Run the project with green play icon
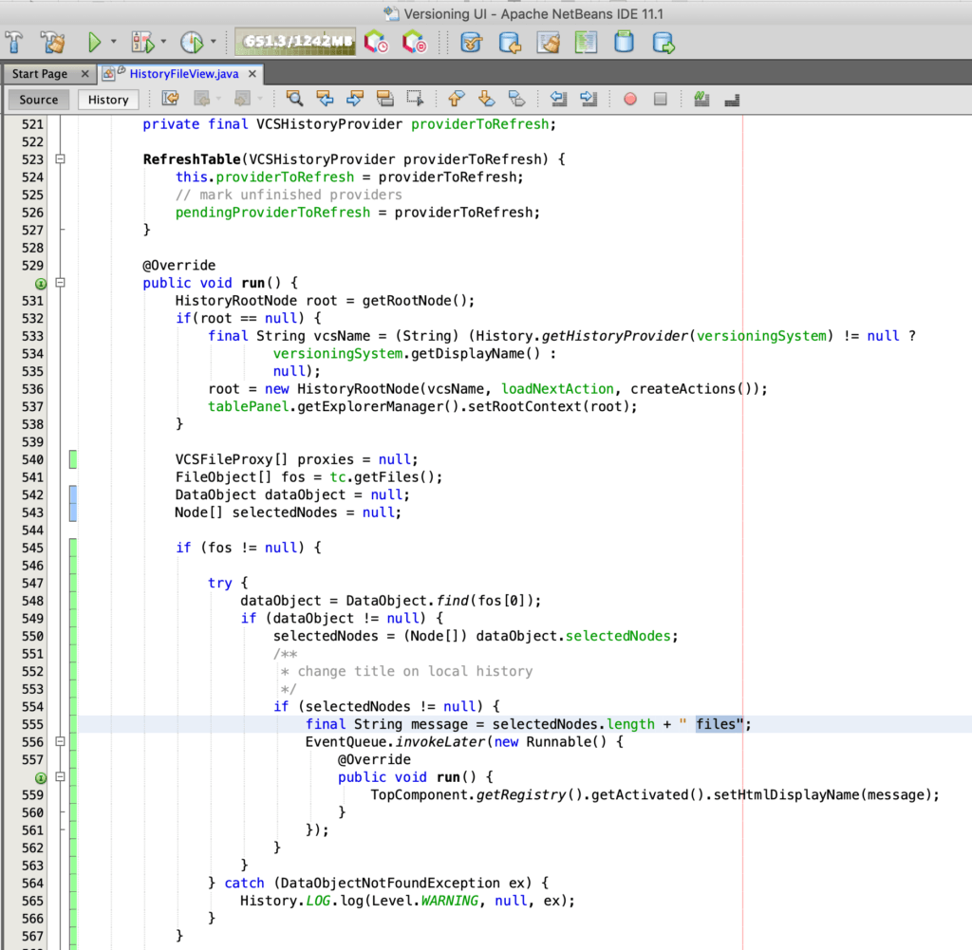Screen dimensions: 972x950 pos(94,42)
